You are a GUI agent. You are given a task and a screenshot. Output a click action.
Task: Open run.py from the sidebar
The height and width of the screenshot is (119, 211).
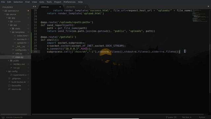16,68
